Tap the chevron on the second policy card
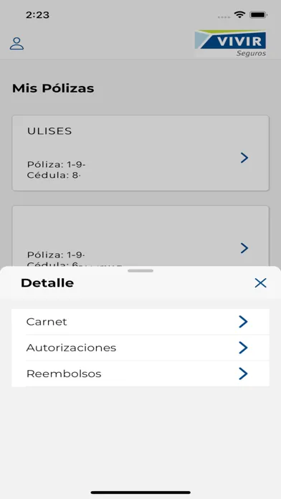 [x=244, y=248]
